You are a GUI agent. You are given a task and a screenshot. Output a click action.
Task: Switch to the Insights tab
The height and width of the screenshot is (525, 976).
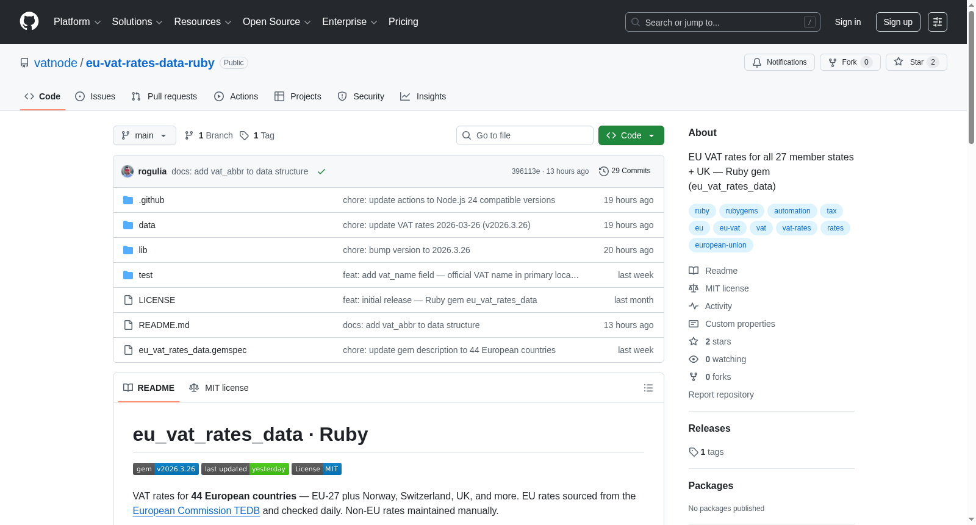coord(423,96)
